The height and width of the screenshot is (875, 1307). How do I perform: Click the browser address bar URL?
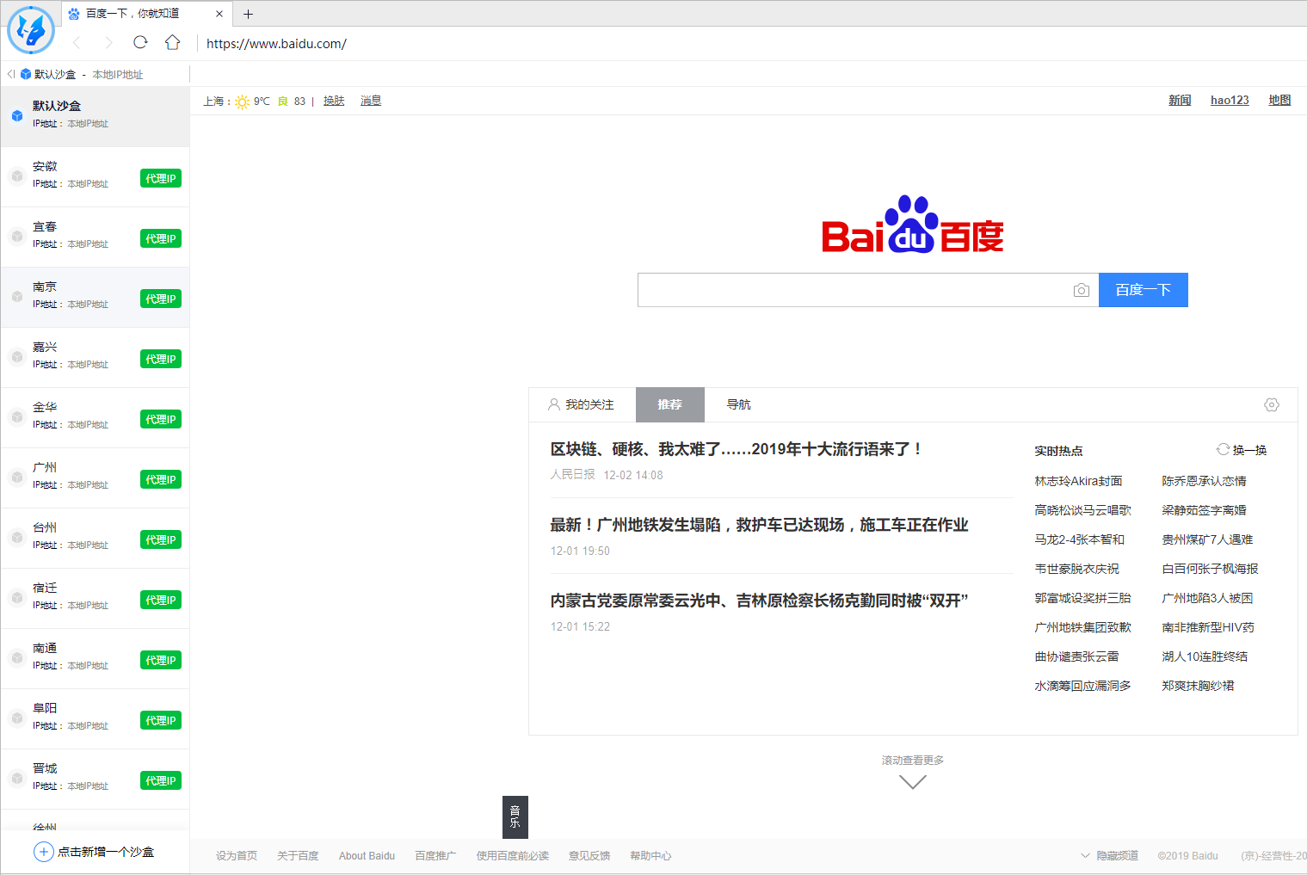[x=276, y=44]
